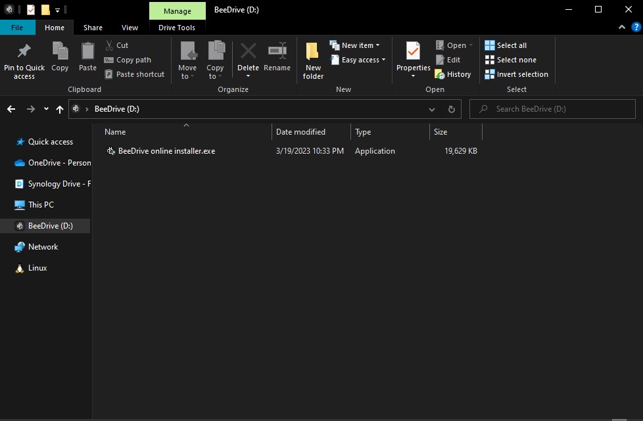
Task: Cut the selected item
Action: click(x=117, y=45)
